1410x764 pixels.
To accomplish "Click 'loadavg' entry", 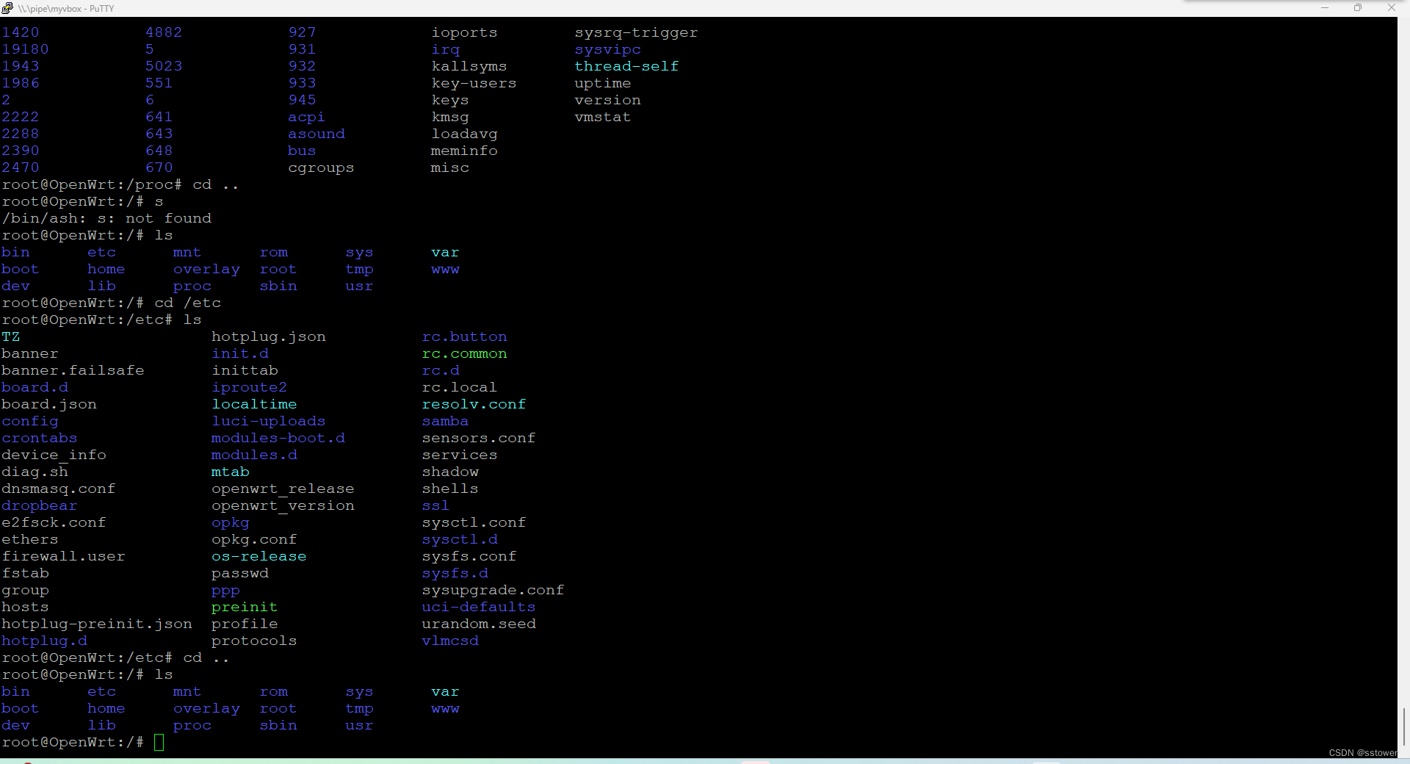I will (x=464, y=134).
